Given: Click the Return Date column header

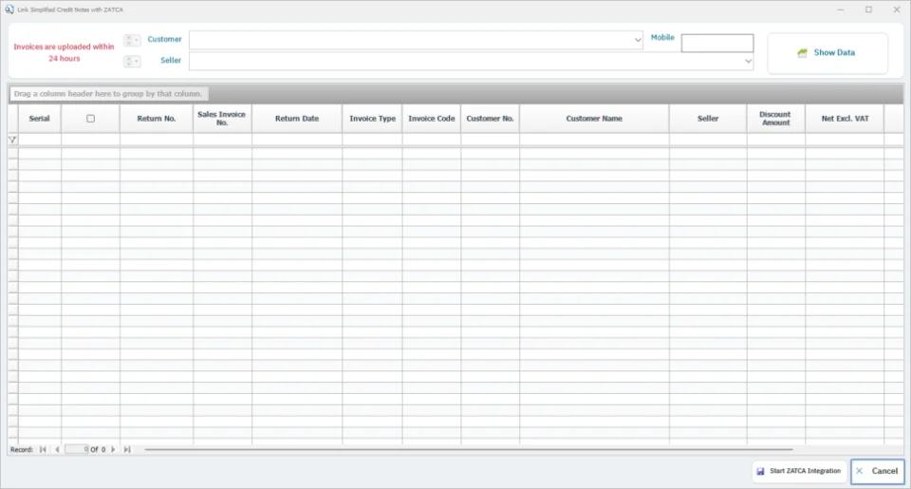Looking at the screenshot, I should (x=297, y=119).
